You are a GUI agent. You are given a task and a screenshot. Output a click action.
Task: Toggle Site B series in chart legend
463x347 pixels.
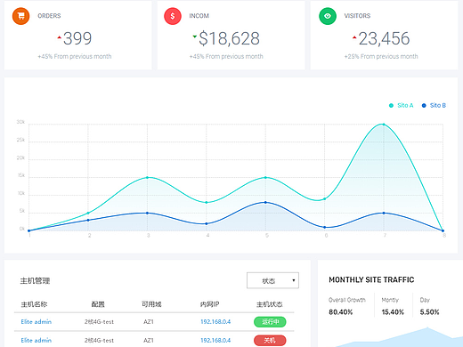pyautogui.click(x=434, y=105)
